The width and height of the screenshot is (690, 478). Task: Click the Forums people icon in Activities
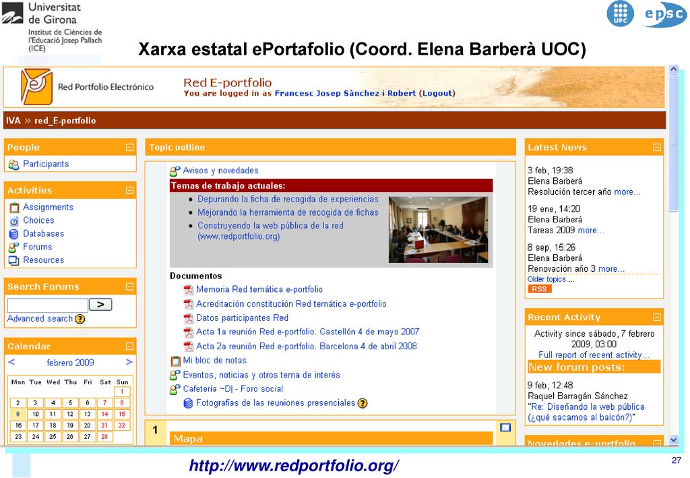point(14,247)
